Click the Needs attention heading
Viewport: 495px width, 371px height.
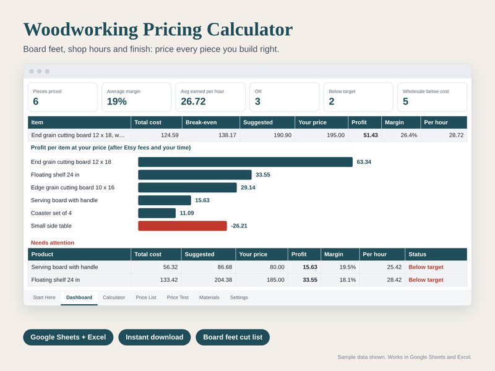tap(53, 242)
